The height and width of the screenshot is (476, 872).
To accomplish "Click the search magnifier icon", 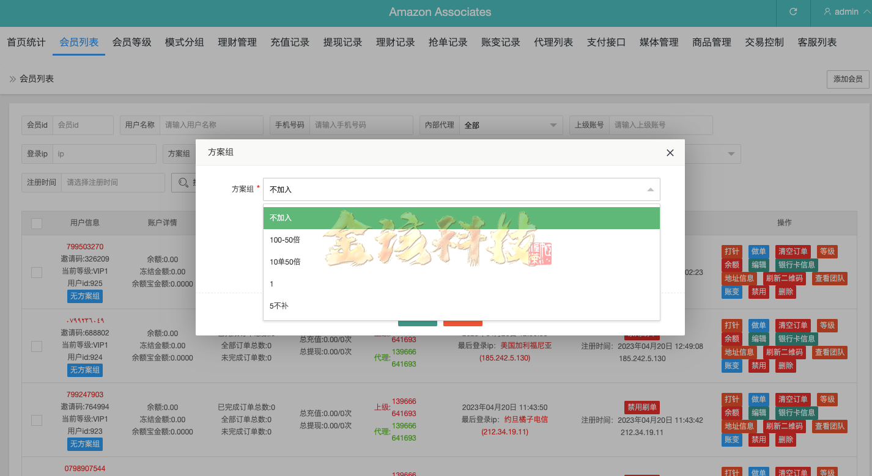I will [x=182, y=182].
